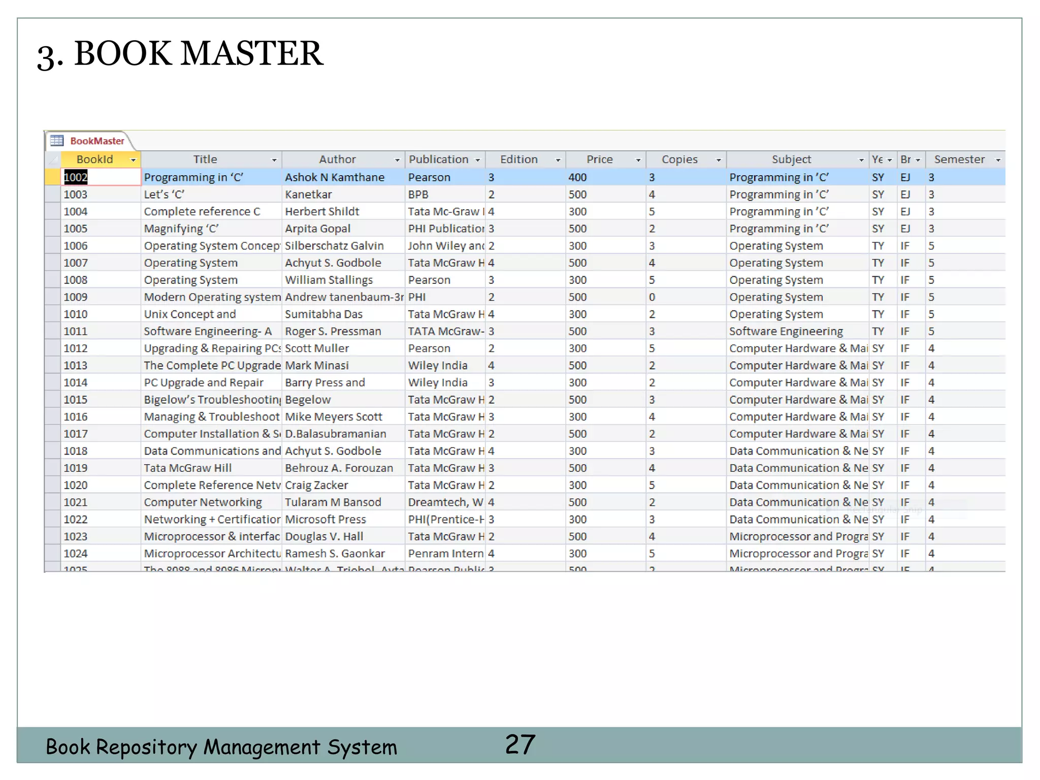Image resolution: width=1040 pixels, height=780 pixels.
Task: Click publication "PHI" in row 1009
Action: [417, 297]
